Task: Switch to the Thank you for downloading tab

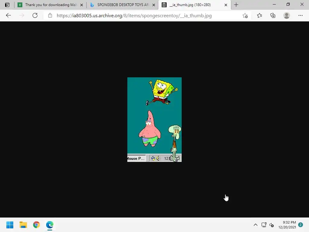Action: [51, 5]
